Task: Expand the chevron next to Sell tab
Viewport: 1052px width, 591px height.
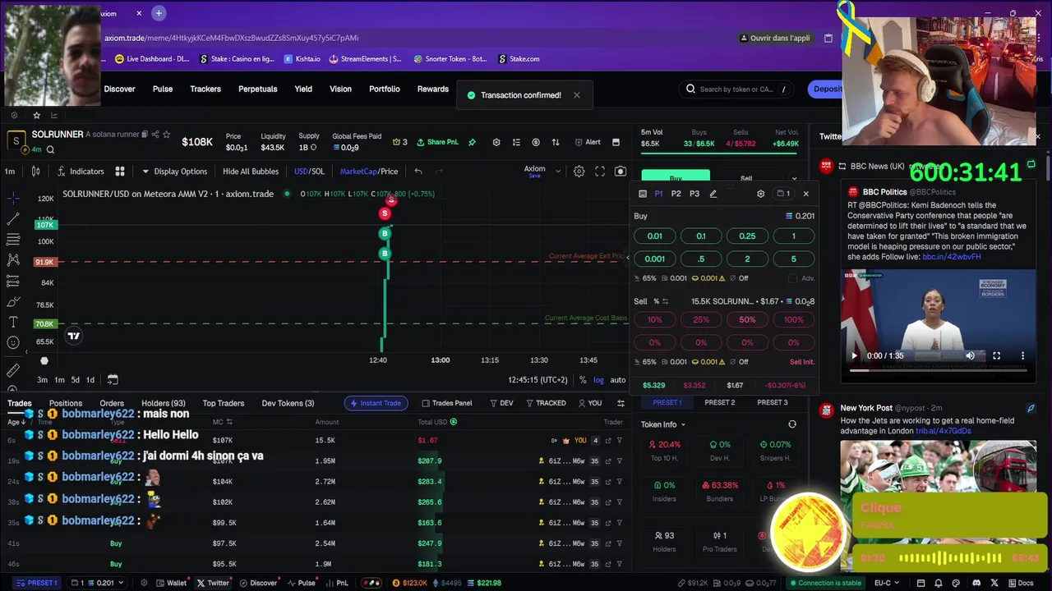Action: click(794, 178)
